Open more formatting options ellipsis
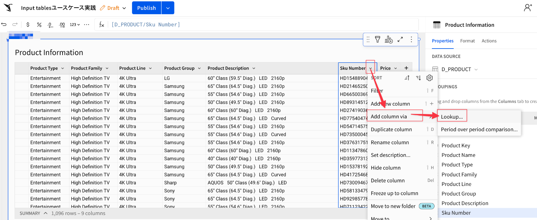 [86, 24]
